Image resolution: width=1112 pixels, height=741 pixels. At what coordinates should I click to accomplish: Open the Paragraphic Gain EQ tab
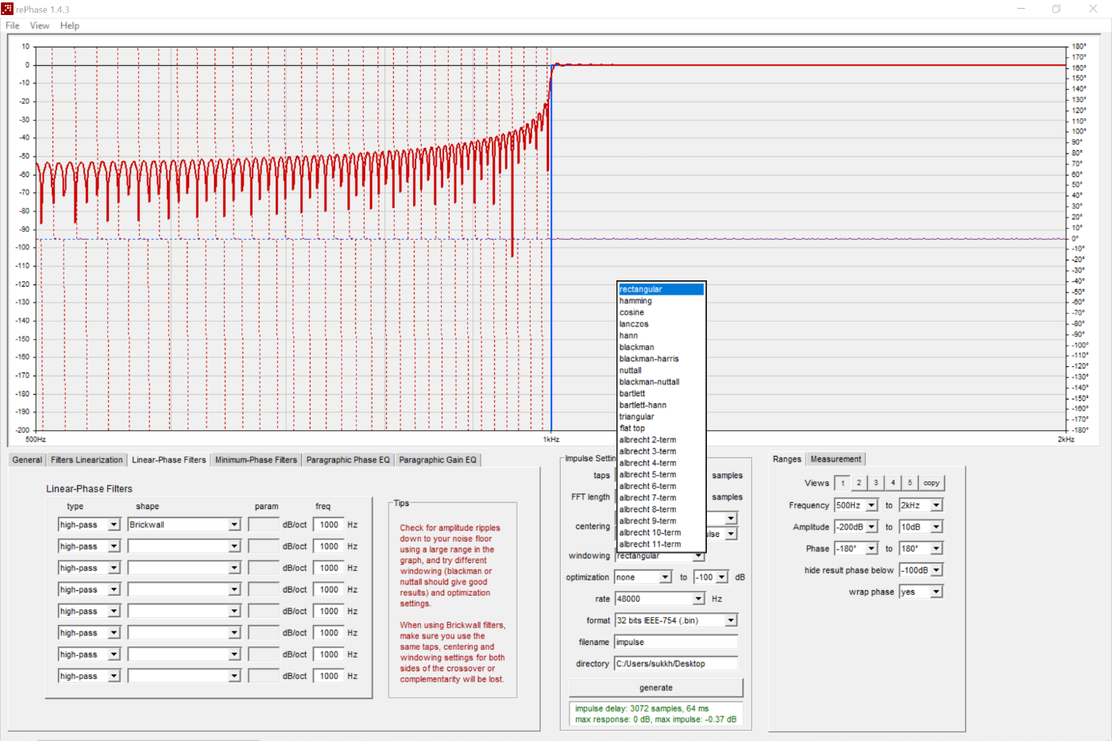(x=438, y=460)
